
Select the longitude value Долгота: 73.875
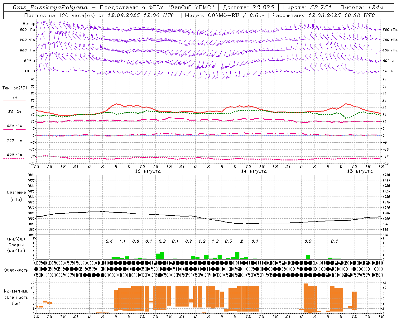[x=248, y=7]
